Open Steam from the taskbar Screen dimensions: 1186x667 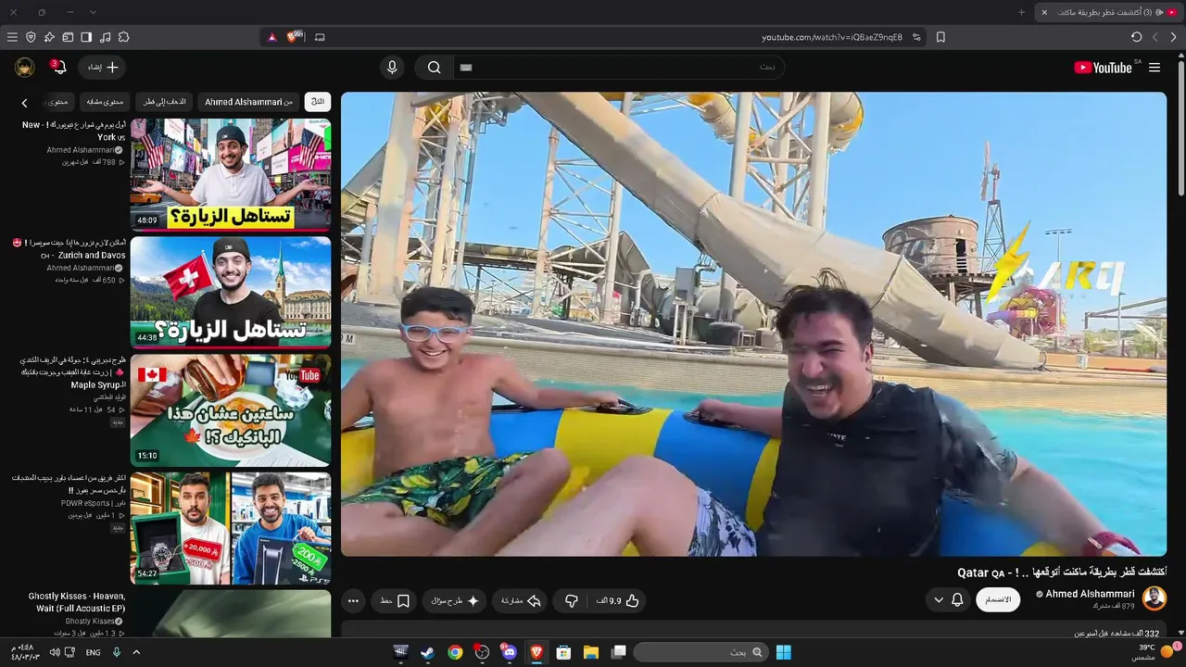point(427,652)
